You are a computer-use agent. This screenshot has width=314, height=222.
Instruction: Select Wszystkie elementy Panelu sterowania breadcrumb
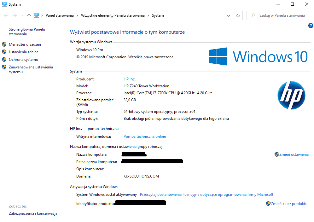113,15
